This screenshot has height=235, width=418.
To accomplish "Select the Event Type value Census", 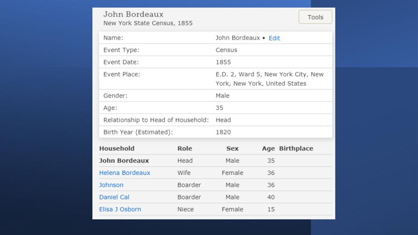I will point(226,50).
